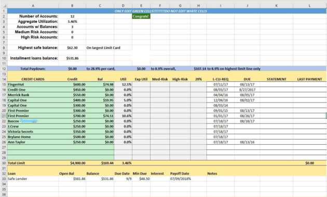Select column header A
The height and width of the screenshot is (197, 327).
coord(33,6)
